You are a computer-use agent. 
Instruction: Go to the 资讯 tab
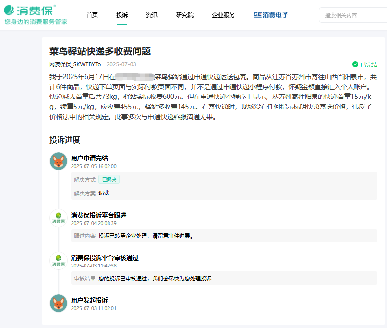(x=152, y=15)
